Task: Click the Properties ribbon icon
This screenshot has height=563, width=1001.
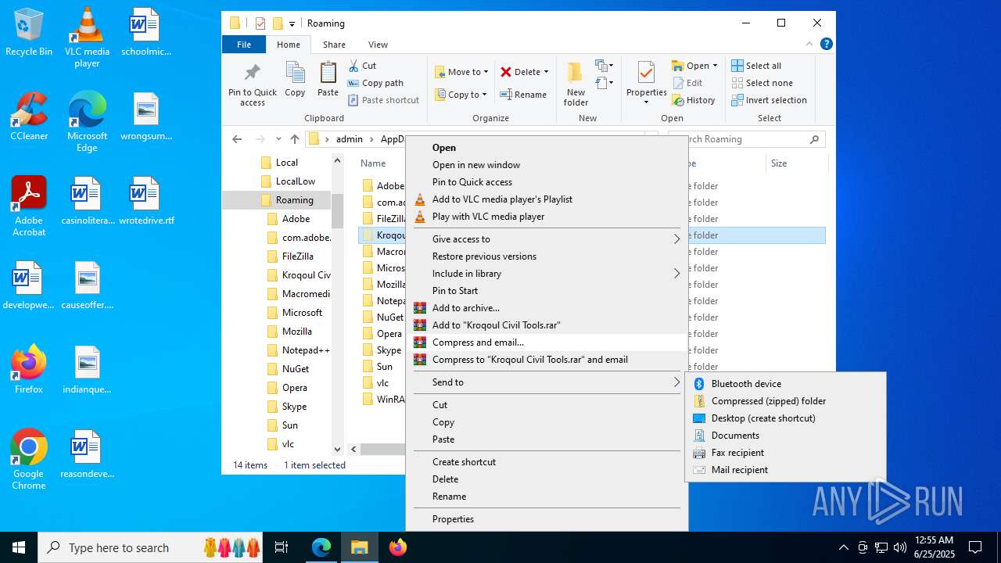Action: tap(646, 84)
